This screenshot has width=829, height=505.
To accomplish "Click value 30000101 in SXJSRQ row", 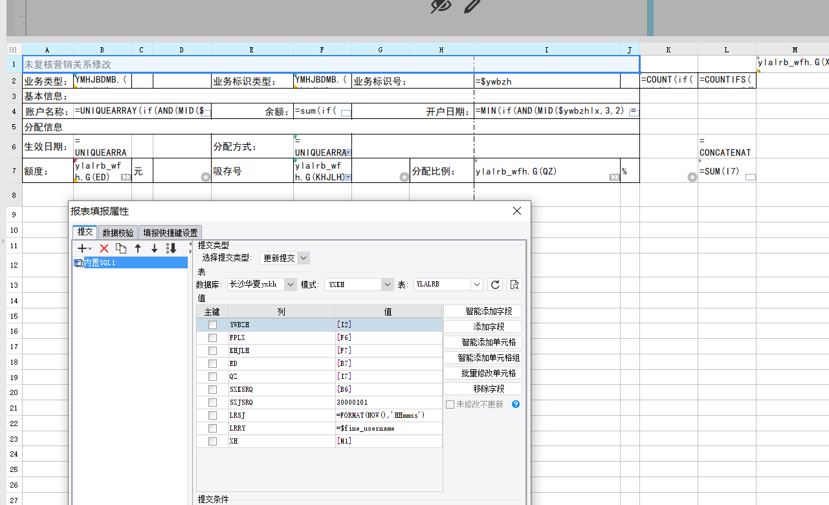I will click(388, 402).
